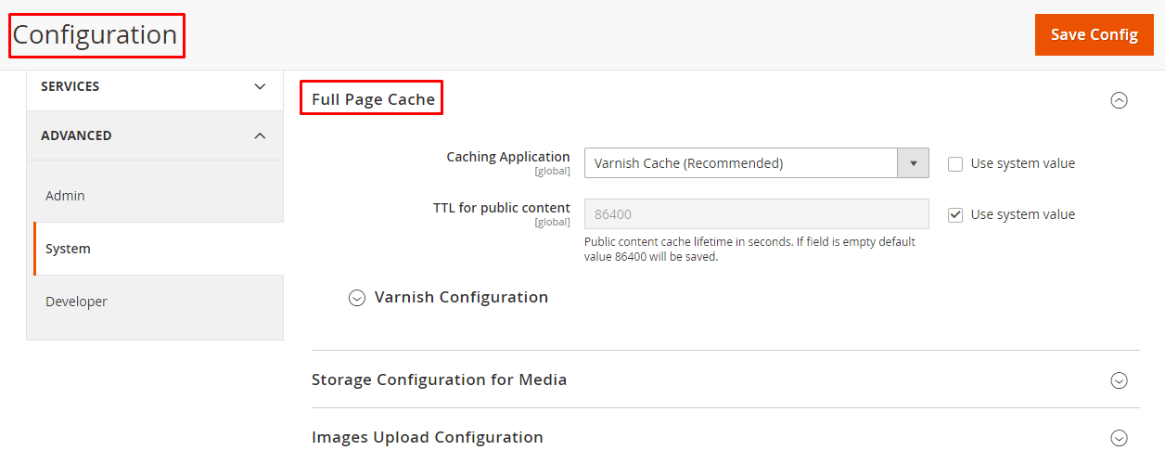The height and width of the screenshot is (463, 1165).
Task: Select the System settings tab
Action: click(68, 249)
